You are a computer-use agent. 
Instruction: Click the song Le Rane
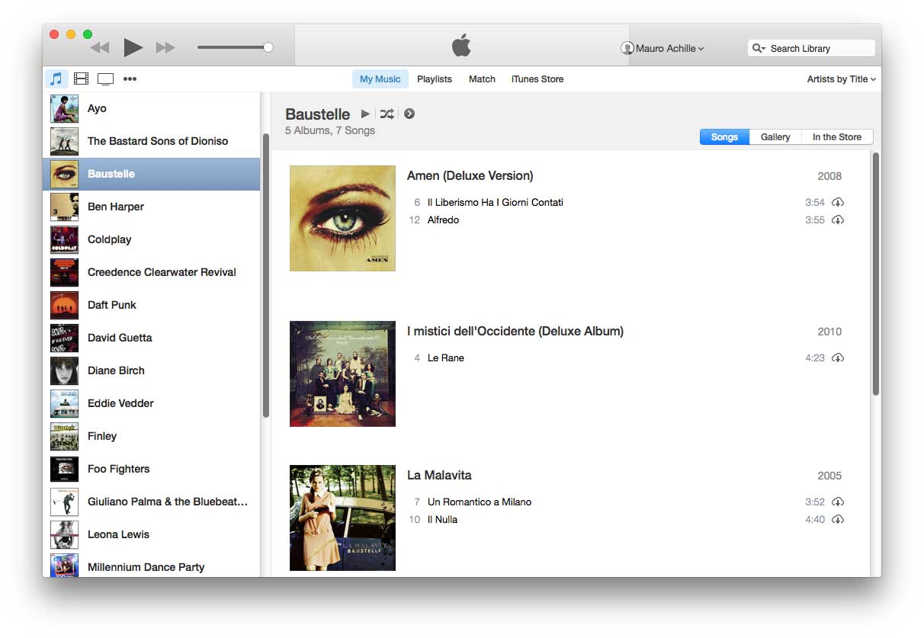446,358
